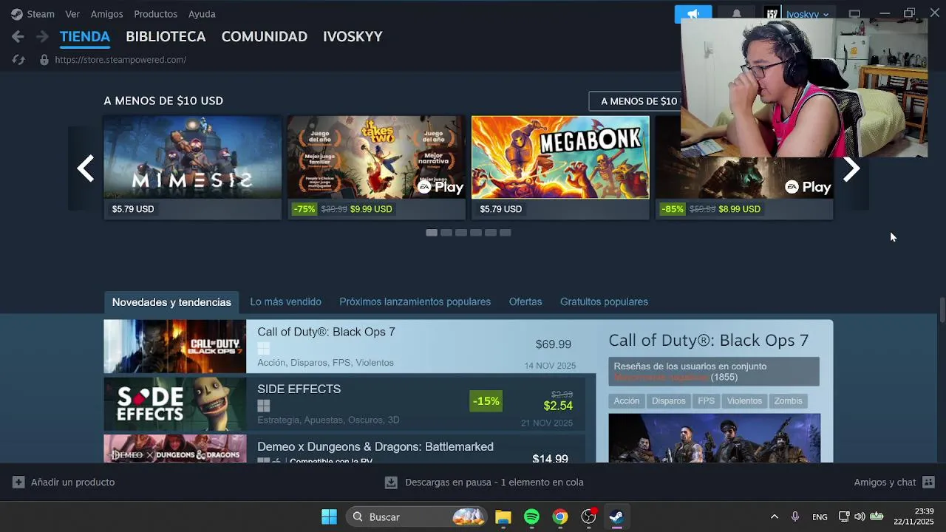Go to the COMUNIDAD section
This screenshot has height=532, width=946.
click(265, 36)
